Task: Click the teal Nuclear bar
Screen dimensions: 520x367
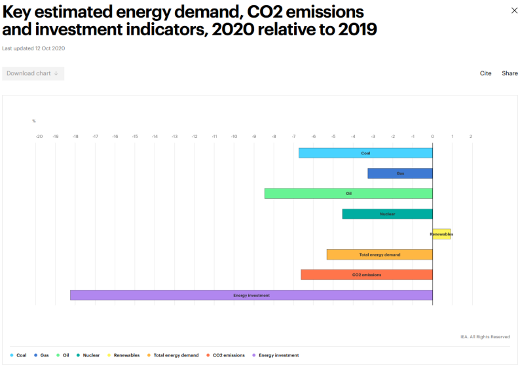Action: 387,214
